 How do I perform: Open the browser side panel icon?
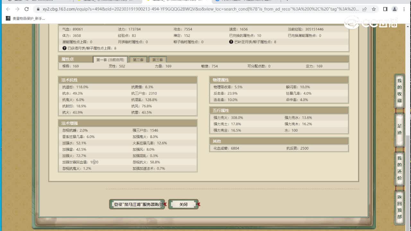coord(385,9)
